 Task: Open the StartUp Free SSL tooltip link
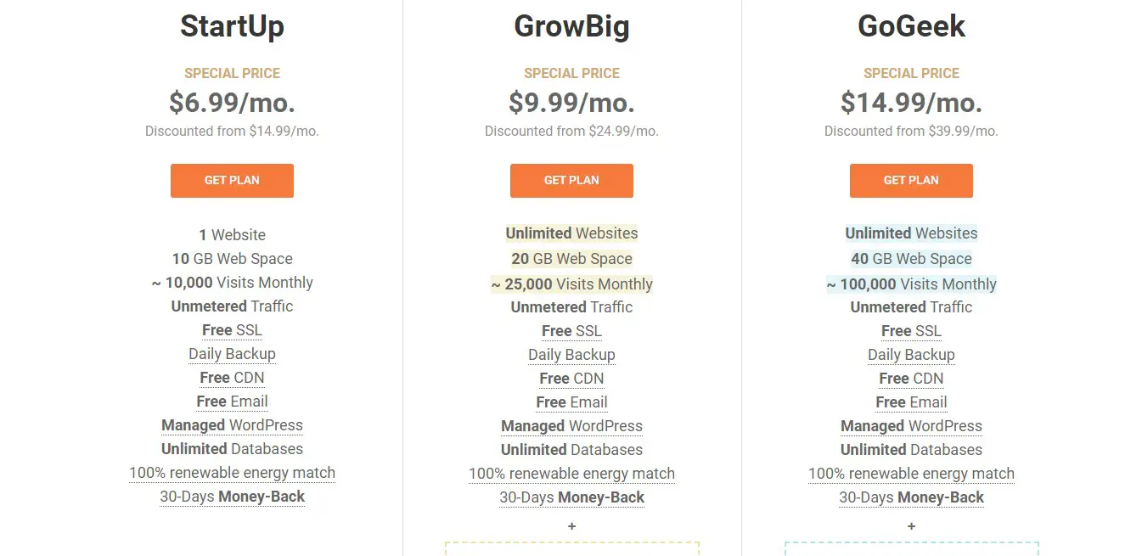232,330
